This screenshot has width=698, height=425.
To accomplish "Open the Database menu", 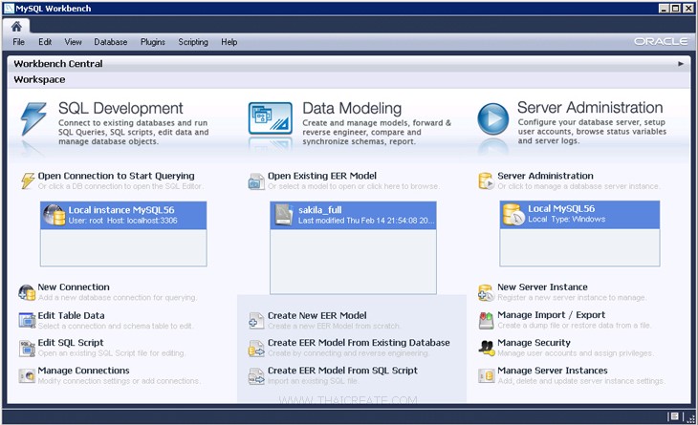I will pos(110,42).
